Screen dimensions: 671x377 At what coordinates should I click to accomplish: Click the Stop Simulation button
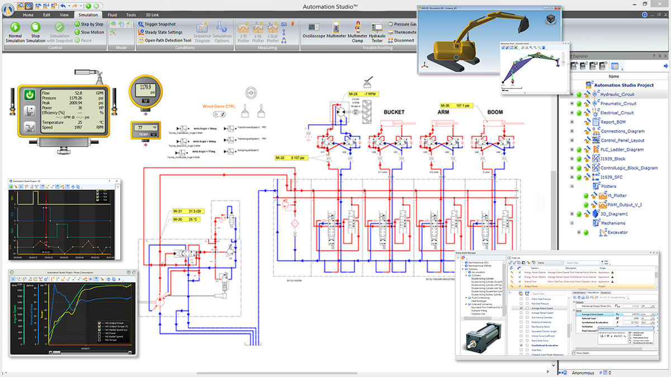click(36, 32)
